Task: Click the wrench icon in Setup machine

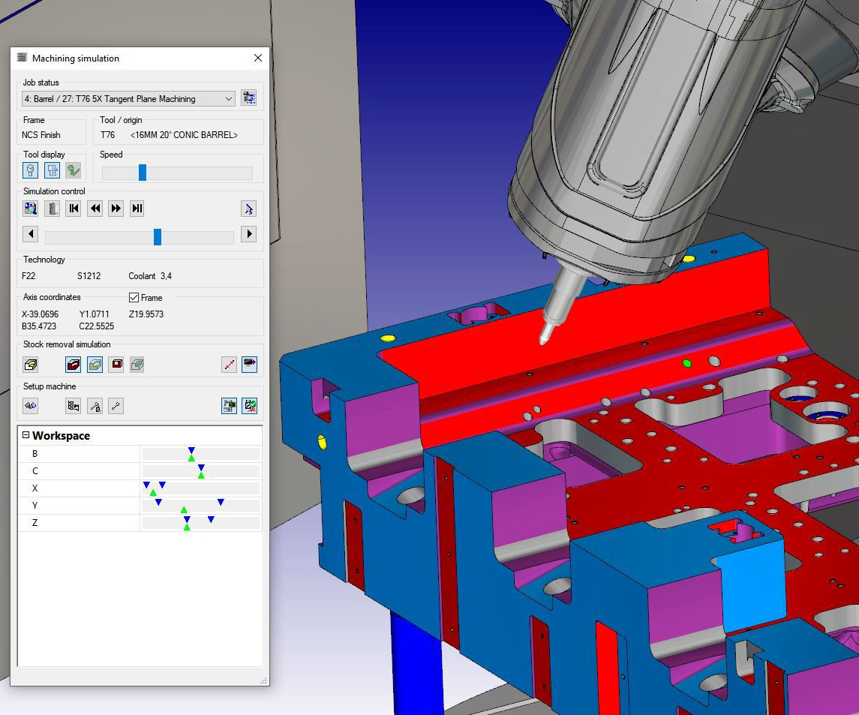Action: (x=116, y=406)
